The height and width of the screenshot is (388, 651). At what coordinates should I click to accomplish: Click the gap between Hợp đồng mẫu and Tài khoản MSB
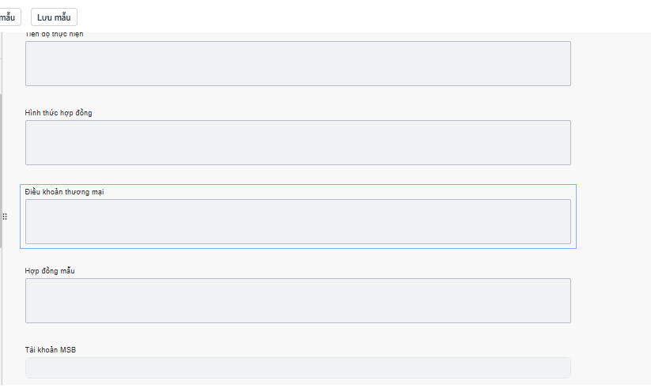[x=297, y=334]
